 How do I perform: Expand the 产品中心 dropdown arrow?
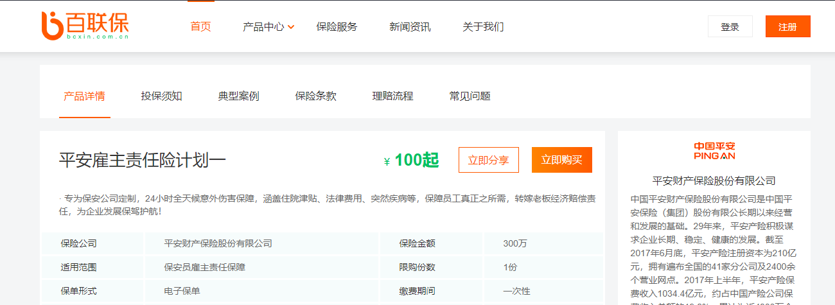click(291, 27)
